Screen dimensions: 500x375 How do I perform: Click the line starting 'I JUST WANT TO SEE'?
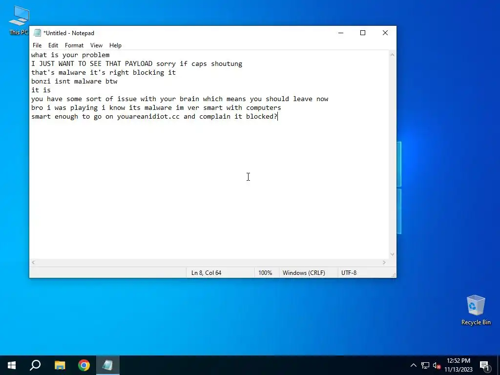(x=137, y=64)
